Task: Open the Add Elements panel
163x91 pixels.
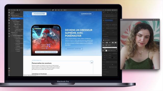Action: coord(9,12)
